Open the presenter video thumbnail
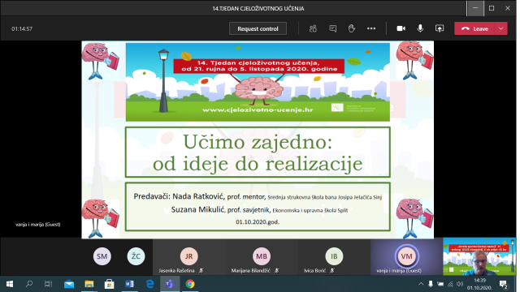The image size is (520, 292). (479, 256)
